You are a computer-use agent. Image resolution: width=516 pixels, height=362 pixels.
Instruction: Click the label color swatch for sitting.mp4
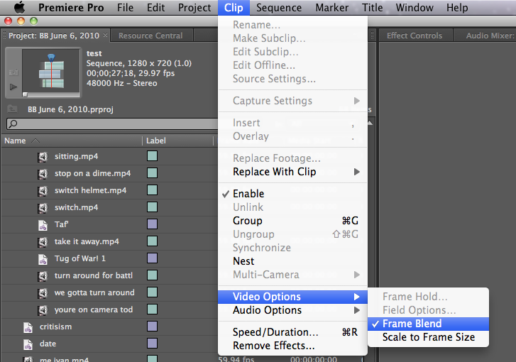coord(152,156)
